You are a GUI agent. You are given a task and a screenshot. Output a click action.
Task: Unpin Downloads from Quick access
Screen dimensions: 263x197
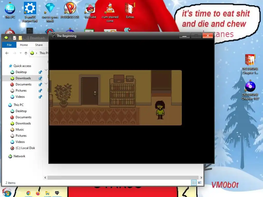tap(40, 78)
